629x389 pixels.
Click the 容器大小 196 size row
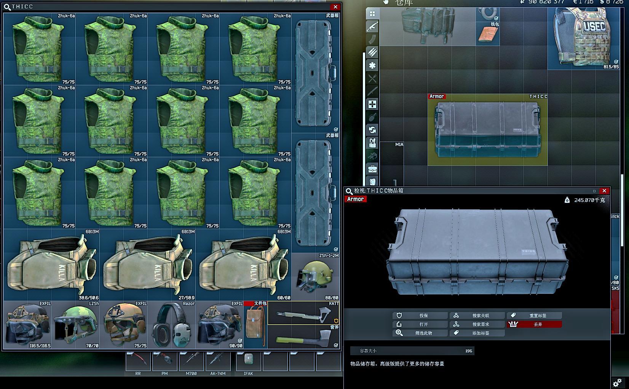click(x=412, y=351)
